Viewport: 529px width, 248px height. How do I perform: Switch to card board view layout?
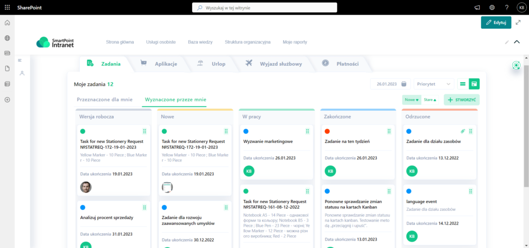tap(474, 84)
